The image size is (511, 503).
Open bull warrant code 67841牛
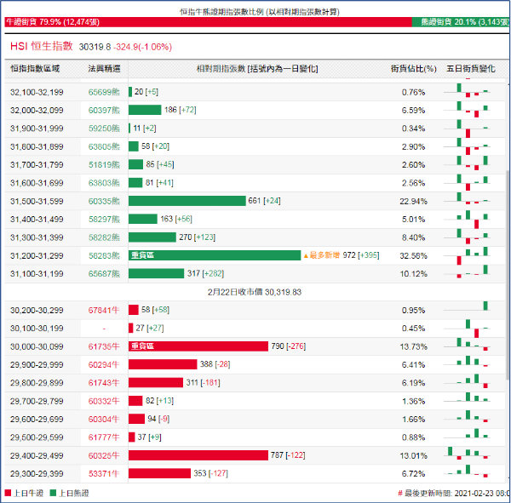point(104,310)
